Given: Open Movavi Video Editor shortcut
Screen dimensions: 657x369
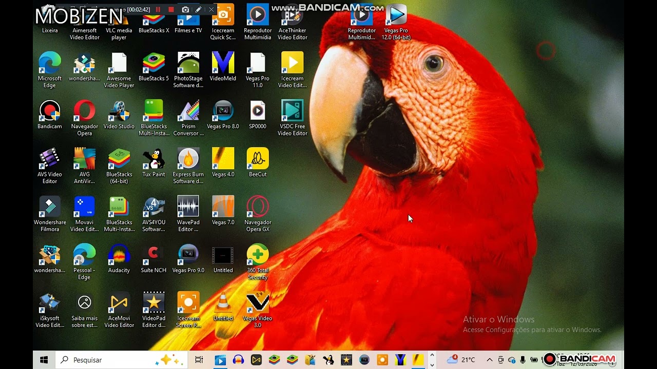Looking at the screenshot, I should tap(85, 214).
